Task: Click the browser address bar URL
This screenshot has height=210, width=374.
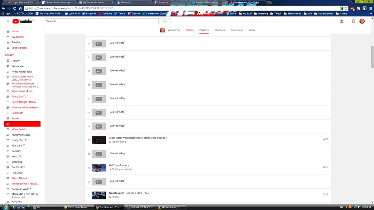Action: click(x=71, y=8)
